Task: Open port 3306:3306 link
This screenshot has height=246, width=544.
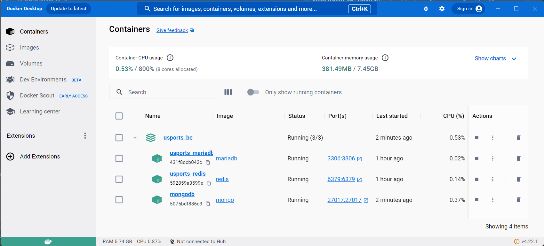Action: coord(344,158)
